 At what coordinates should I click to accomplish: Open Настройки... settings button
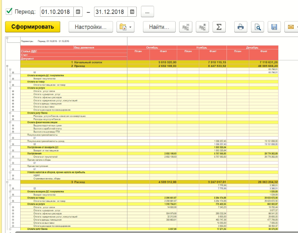pos(91,27)
